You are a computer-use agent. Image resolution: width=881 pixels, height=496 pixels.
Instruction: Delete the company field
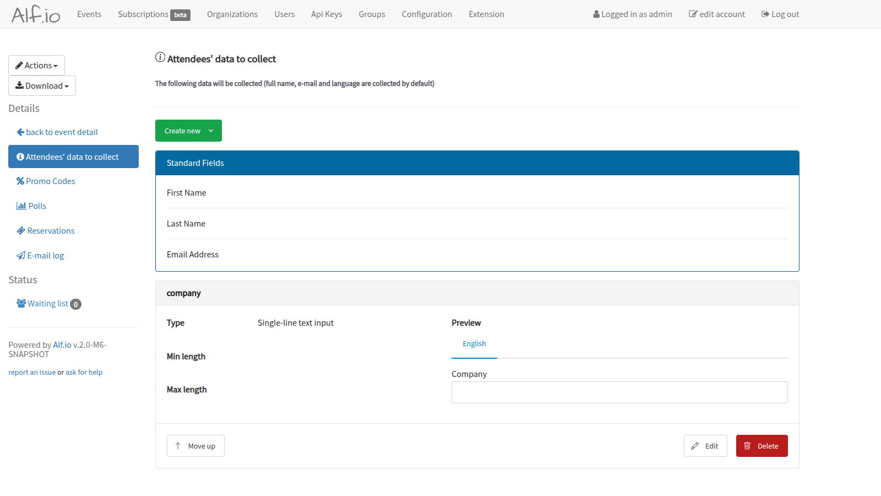(x=762, y=446)
